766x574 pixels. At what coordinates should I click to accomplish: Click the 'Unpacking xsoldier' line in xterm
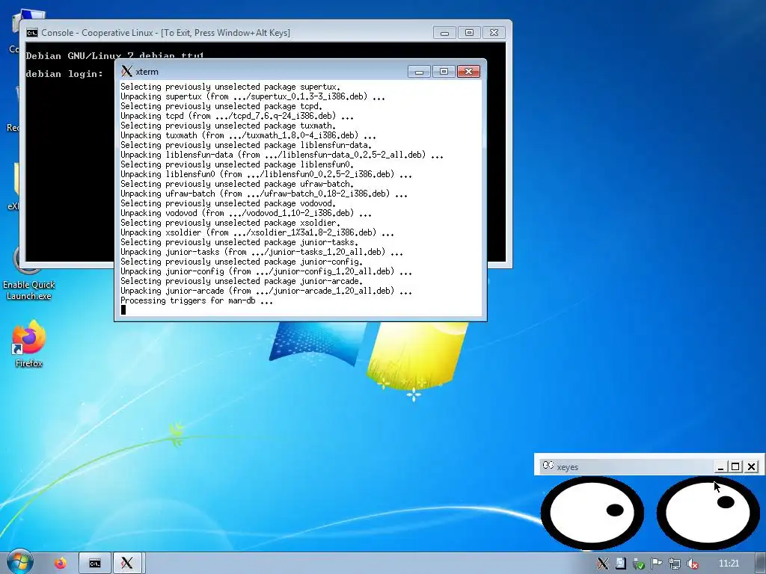click(257, 232)
